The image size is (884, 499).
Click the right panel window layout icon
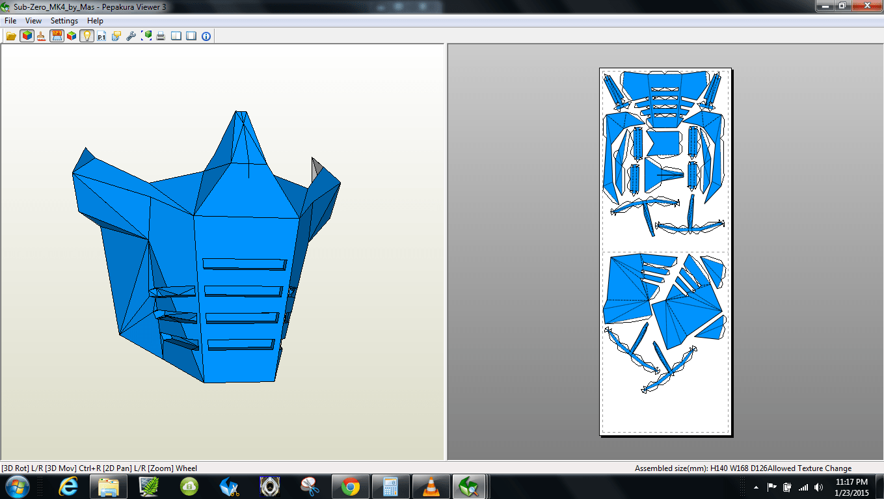click(191, 36)
